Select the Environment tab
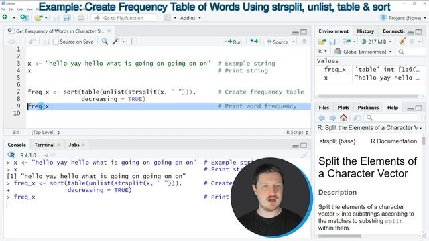This screenshot has height=241, width=429. (x=334, y=31)
